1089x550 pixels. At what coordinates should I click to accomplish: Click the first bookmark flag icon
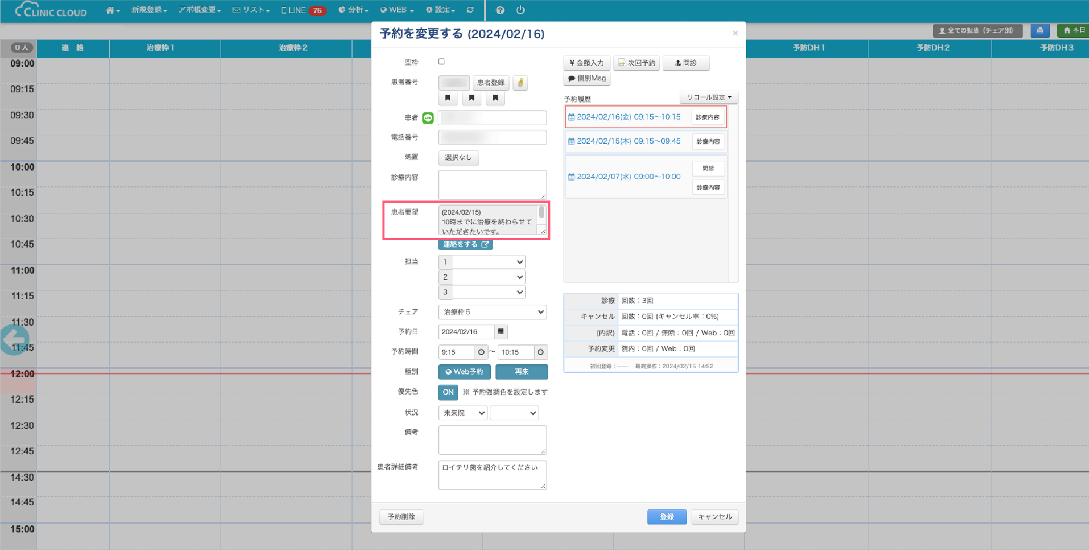click(x=448, y=98)
